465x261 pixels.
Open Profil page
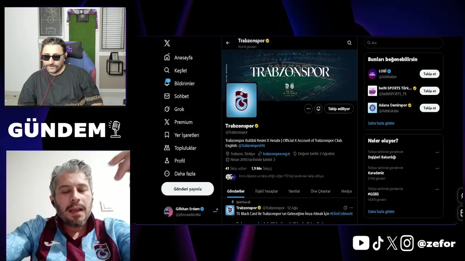[174, 161]
